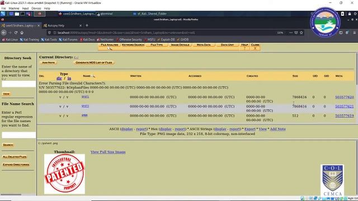This screenshot has height=201, width=358.
Task: Click the directory name input field
Action: point(18,84)
